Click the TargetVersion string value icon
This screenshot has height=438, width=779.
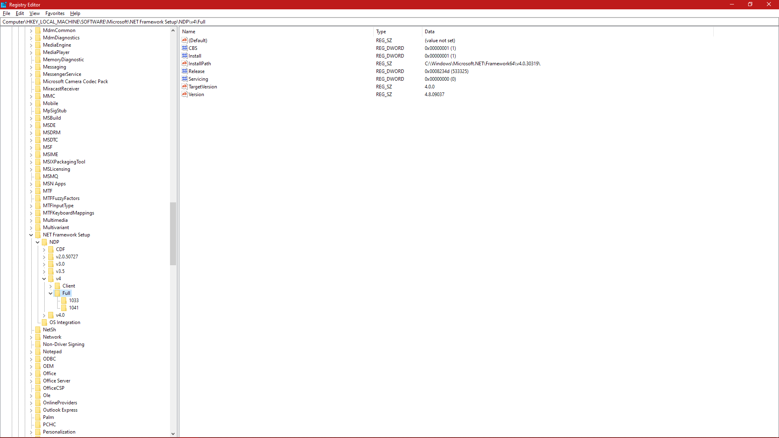click(x=185, y=86)
